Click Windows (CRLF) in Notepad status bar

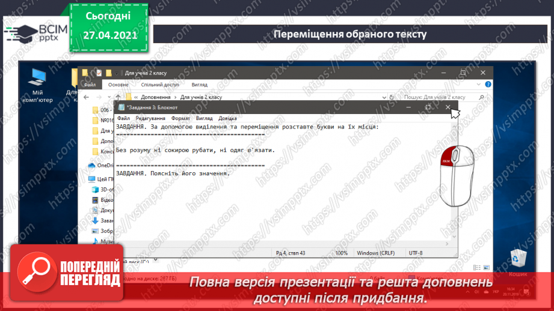[x=375, y=253]
